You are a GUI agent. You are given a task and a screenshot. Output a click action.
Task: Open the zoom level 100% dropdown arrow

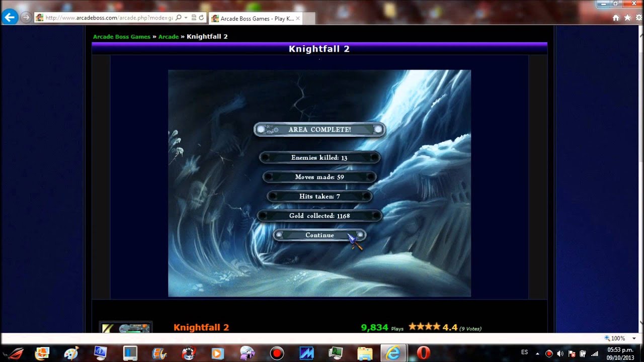tap(634, 338)
